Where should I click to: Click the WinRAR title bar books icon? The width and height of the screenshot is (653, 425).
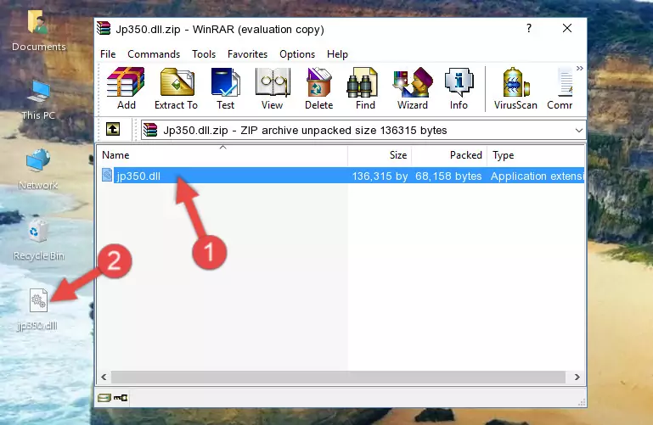(104, 29)
